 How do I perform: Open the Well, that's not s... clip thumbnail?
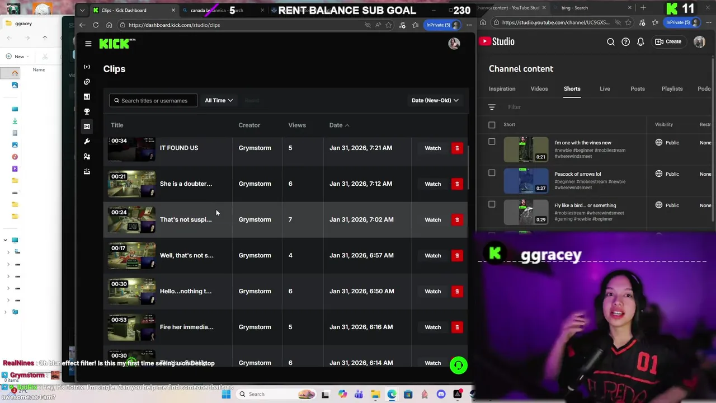132,255
